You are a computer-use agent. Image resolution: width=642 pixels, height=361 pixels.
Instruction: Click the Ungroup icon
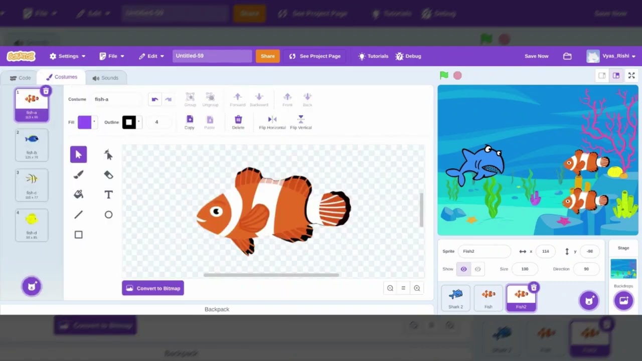tap(210, 99)
